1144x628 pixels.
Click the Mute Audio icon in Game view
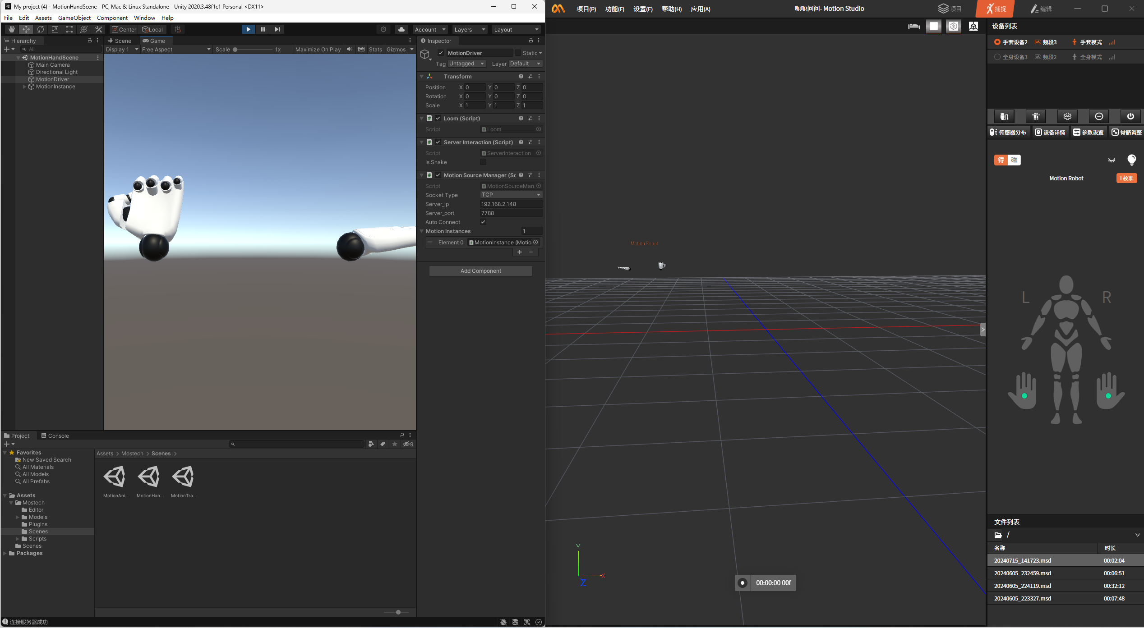(x=350, y=50)
